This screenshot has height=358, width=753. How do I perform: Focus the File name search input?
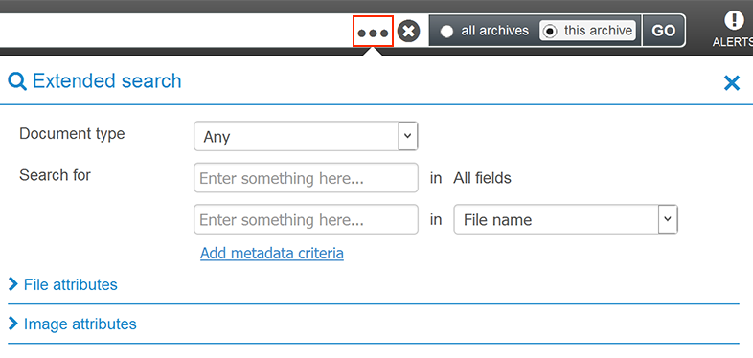[x=306, y=220]
